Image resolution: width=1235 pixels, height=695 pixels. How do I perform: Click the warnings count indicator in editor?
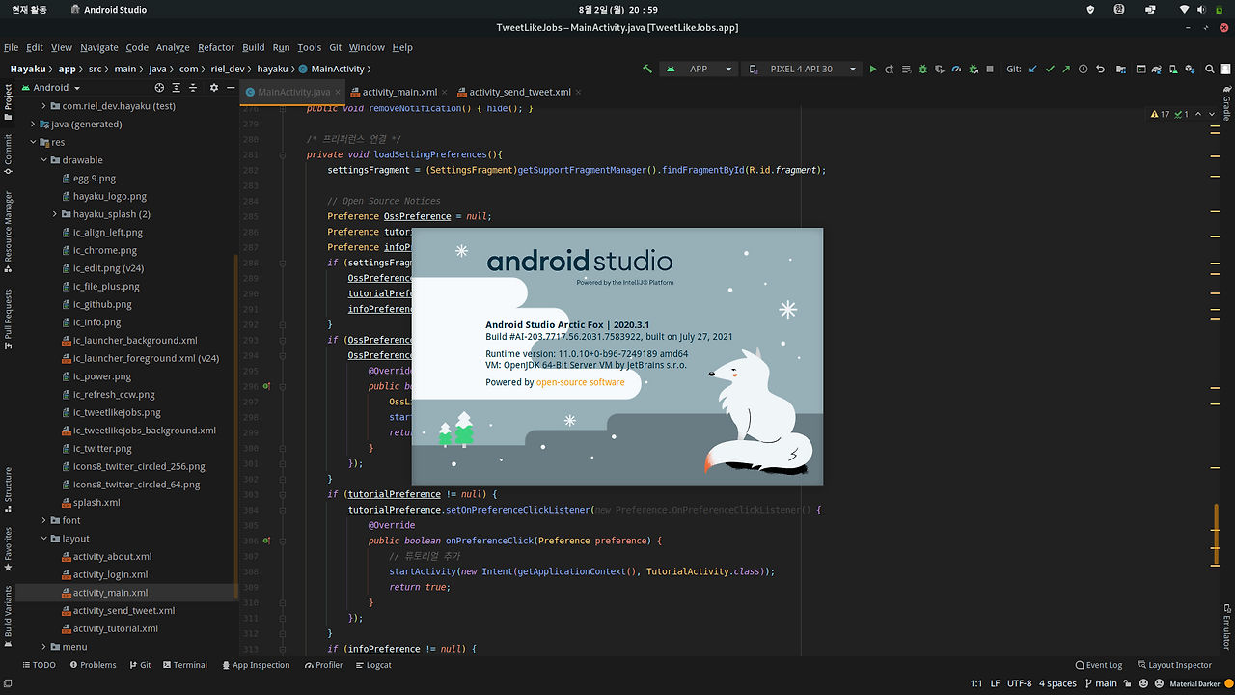click(x=1161, y=114)
